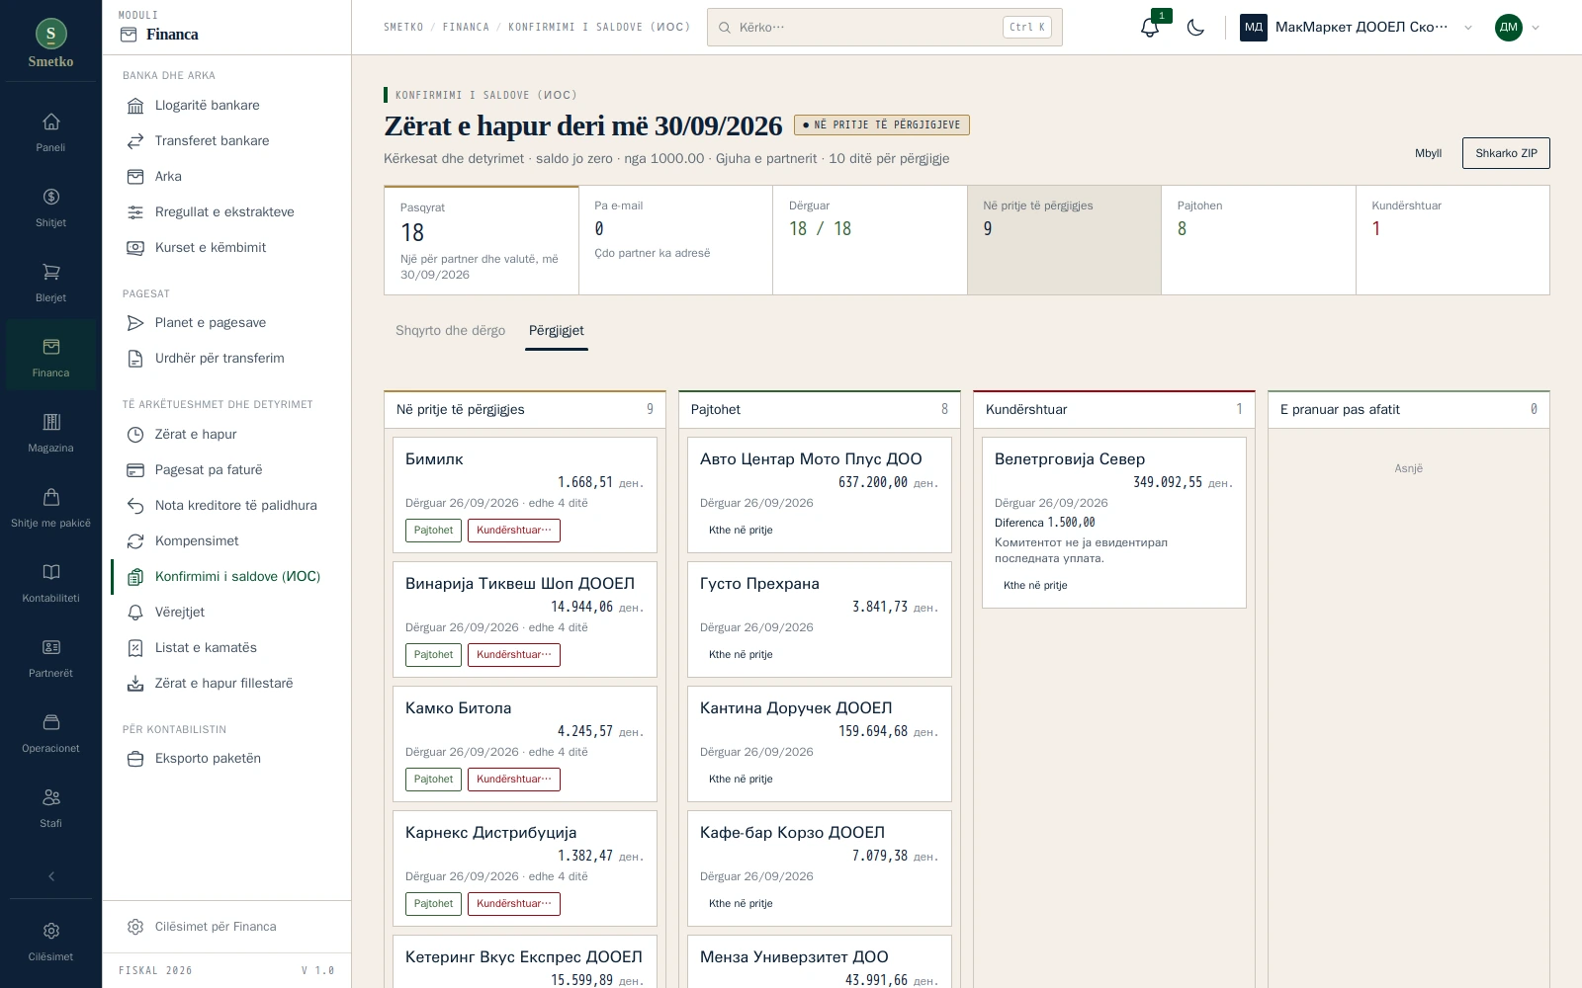
Task: Open Partnerët module
Action: pyautogui.click(x=50, y=657)
